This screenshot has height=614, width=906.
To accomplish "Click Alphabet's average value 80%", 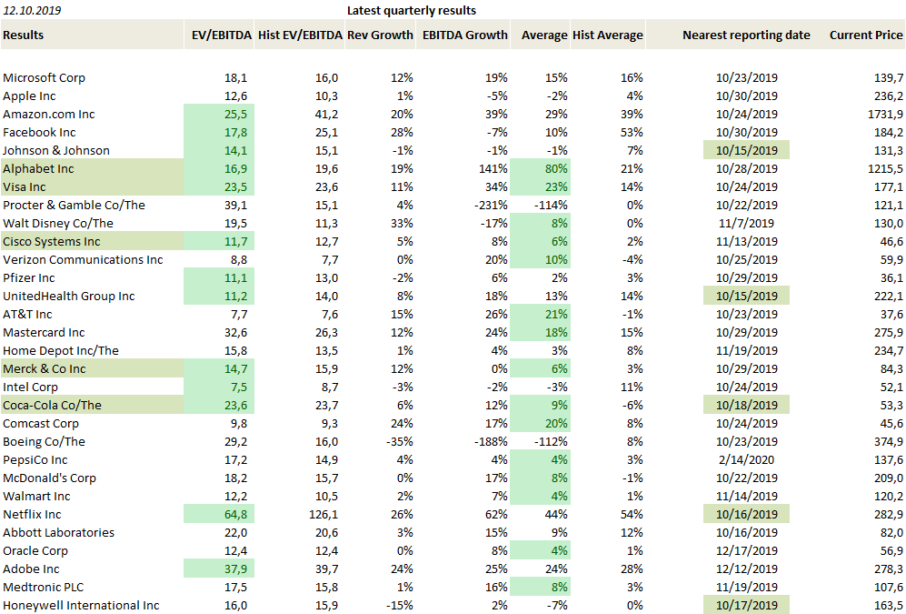I will click(x=541, y=168).
